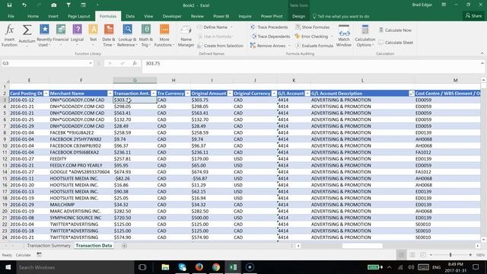
Task: Select cell with MAILCHIMP merchant
Action: coord(81,205)
